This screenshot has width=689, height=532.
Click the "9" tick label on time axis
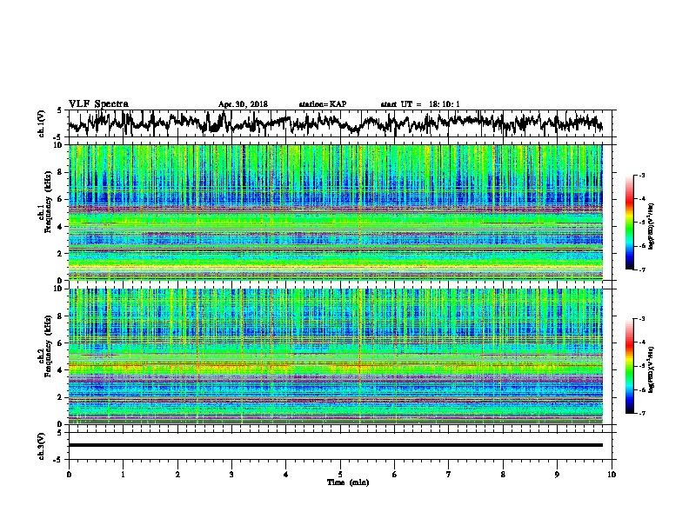pyautogui.click(x=557, y=475)
